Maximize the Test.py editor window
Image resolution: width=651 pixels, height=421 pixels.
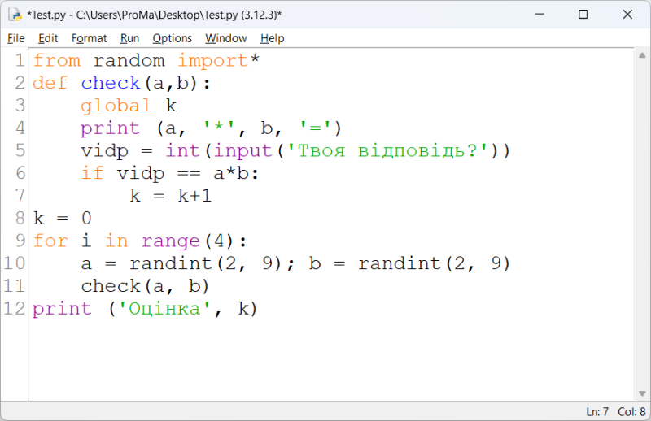(x=583, y=15)
